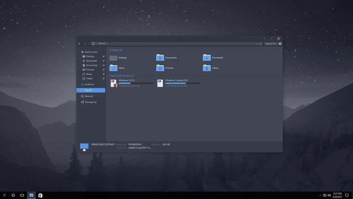Refresh the current folder view
This screenshot has width=353, height=199.
click(261, 44)
